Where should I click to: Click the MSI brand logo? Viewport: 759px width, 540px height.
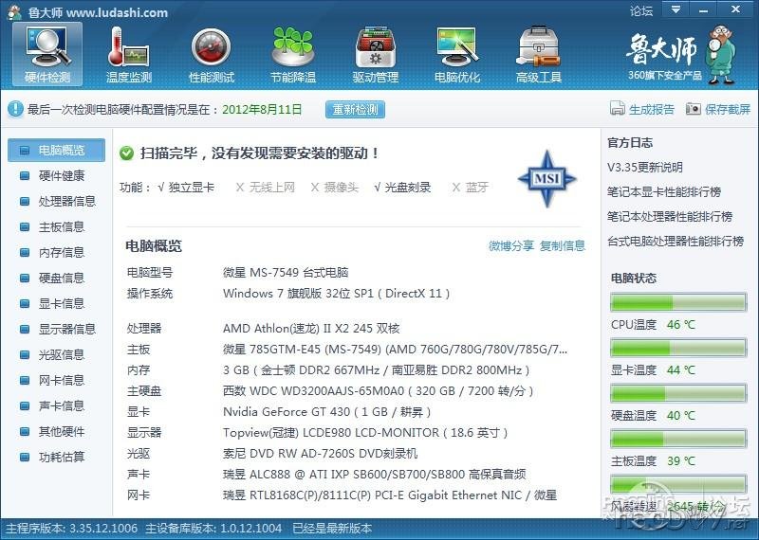click(x=547, y=178)
